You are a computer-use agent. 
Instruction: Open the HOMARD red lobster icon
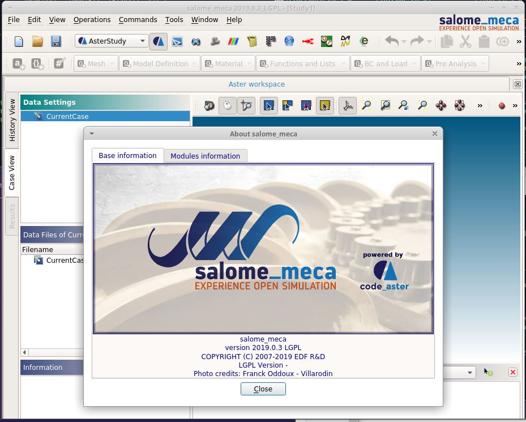pos(307,41)
